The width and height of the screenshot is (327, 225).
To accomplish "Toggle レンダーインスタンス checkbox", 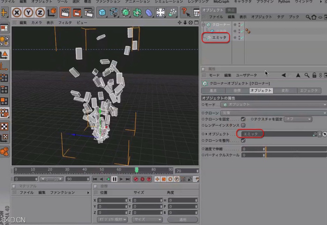I will [x=243, y=125].
